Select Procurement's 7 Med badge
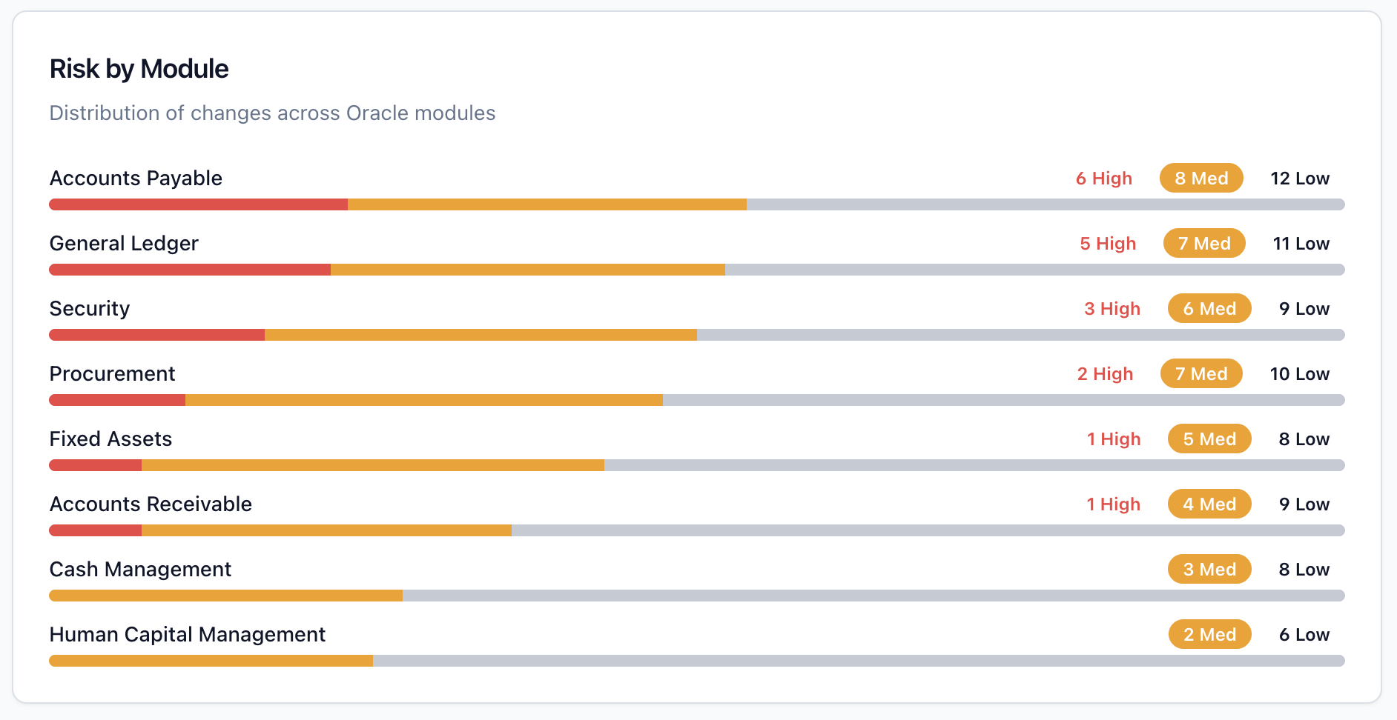The height and width of the screenshot is (720, 1397). (1201, 374)
